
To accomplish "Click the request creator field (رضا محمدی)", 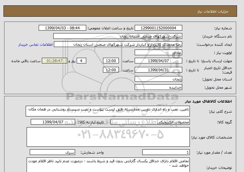I will [x=118, y=44].
